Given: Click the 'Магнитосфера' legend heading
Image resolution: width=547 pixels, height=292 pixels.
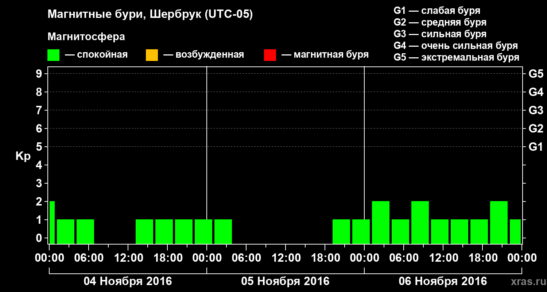Looking at the screenshot, I should coord(86,37).
